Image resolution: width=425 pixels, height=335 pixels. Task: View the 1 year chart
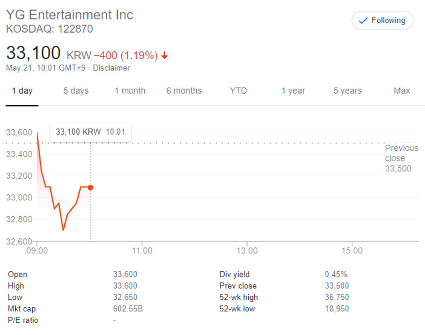pyautogui.click(x=293, y=91)
